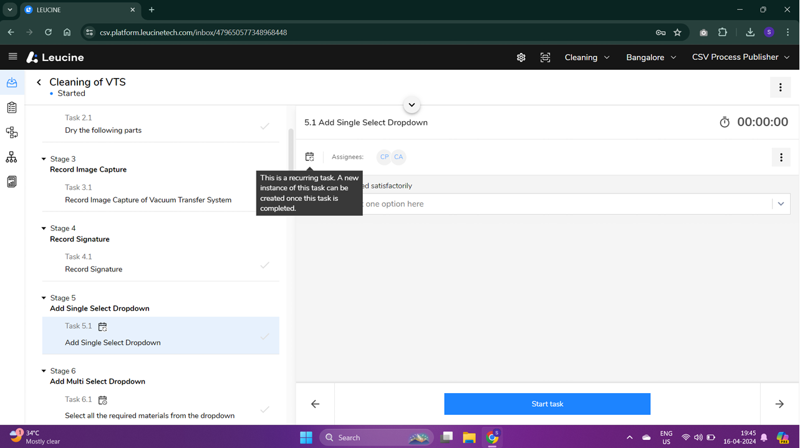Reload the current page
800x448 pixels.
click(x=48, y=32)
